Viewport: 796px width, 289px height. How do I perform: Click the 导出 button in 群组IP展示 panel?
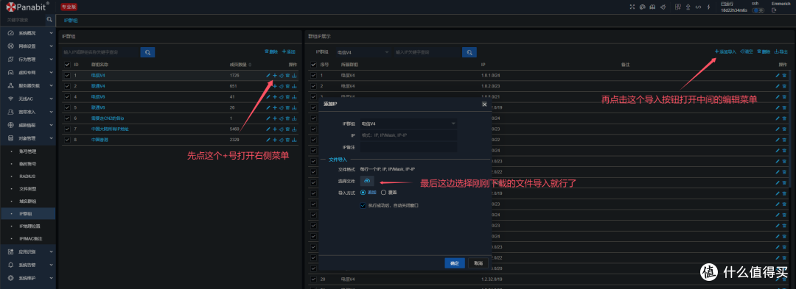point(781,51)
